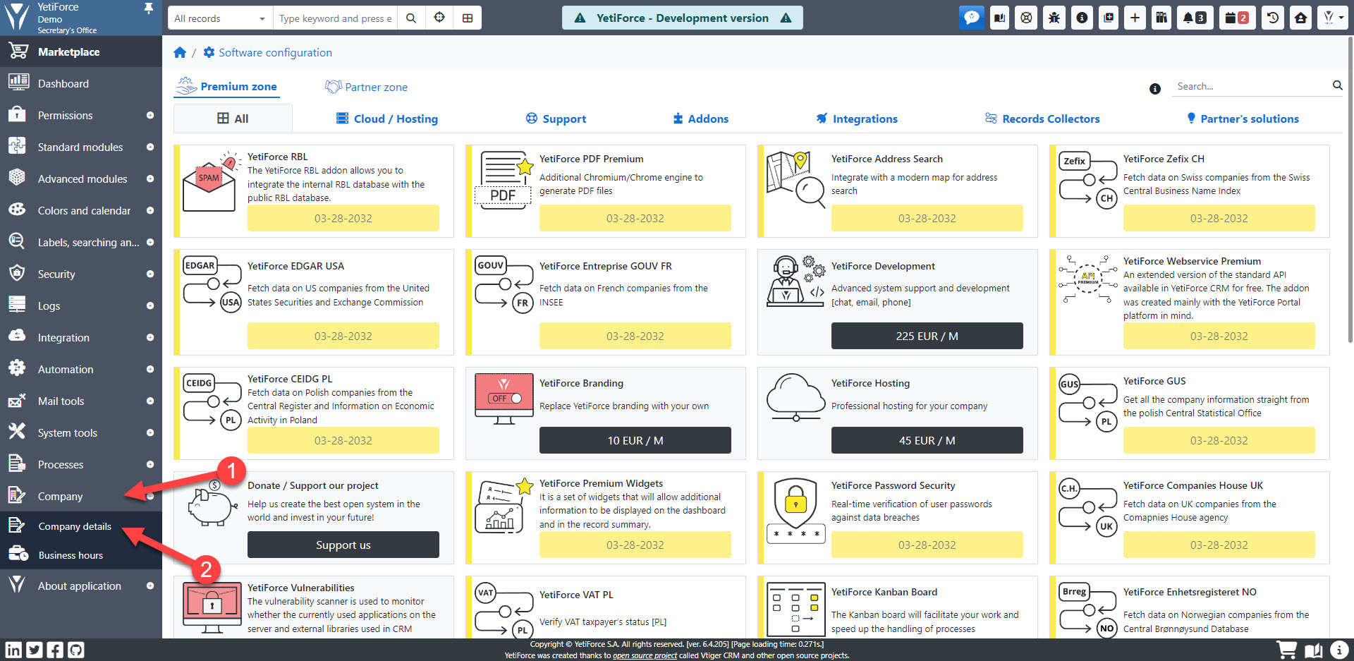This screenshot has width=1354, height=661.
Task: Click home icon in breadcrumb
Action: [x=180, y=52]
